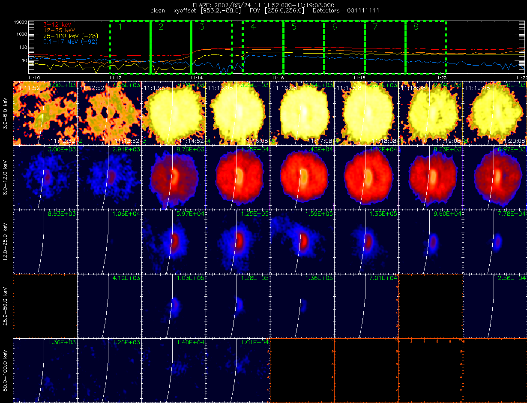Image resolution: width=527 pixels, height=403 pixels.
Task: Click the "50.0-100.0 keV" row label
Action: [x=6, y=370]
